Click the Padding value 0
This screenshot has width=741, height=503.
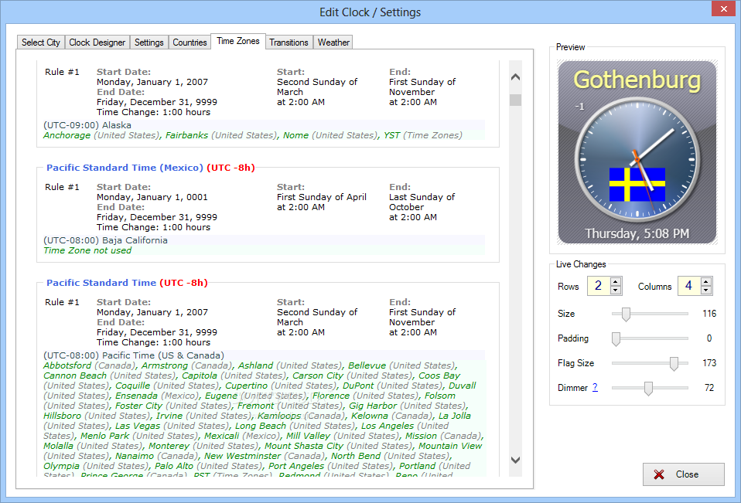(709, 338)
